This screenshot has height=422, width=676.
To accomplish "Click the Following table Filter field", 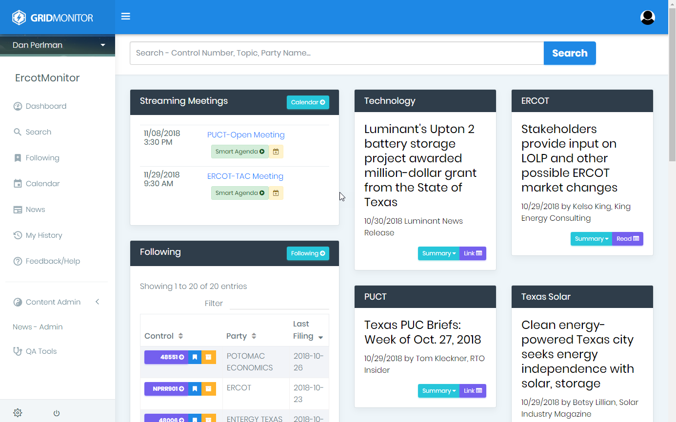I will (279, 303).
